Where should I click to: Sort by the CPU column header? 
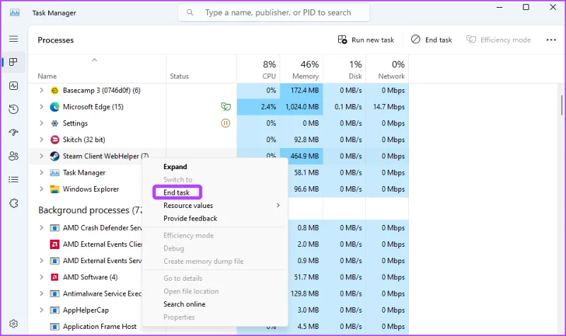[258, 69]
